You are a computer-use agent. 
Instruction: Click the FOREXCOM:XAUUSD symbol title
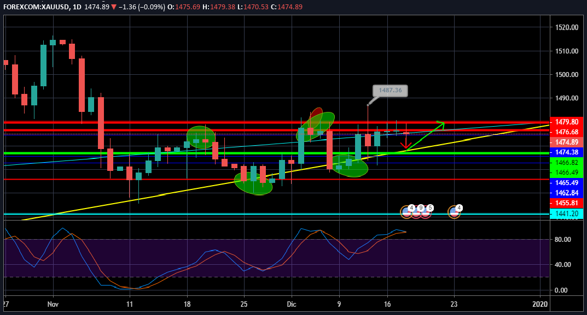point(36,7)
